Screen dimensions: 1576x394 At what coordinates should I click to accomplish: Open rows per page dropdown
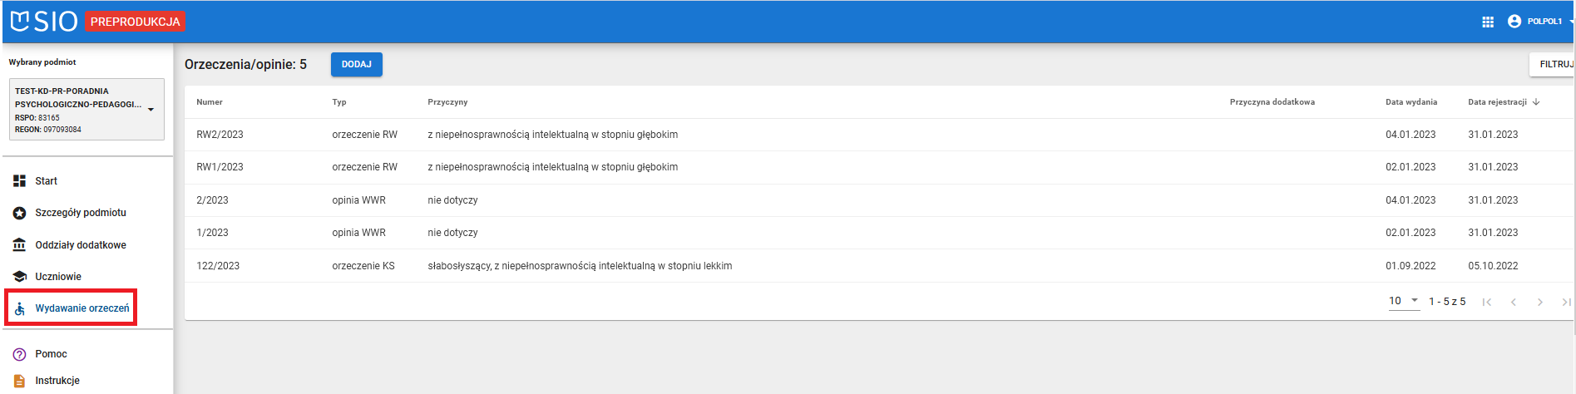point(1404,301)
